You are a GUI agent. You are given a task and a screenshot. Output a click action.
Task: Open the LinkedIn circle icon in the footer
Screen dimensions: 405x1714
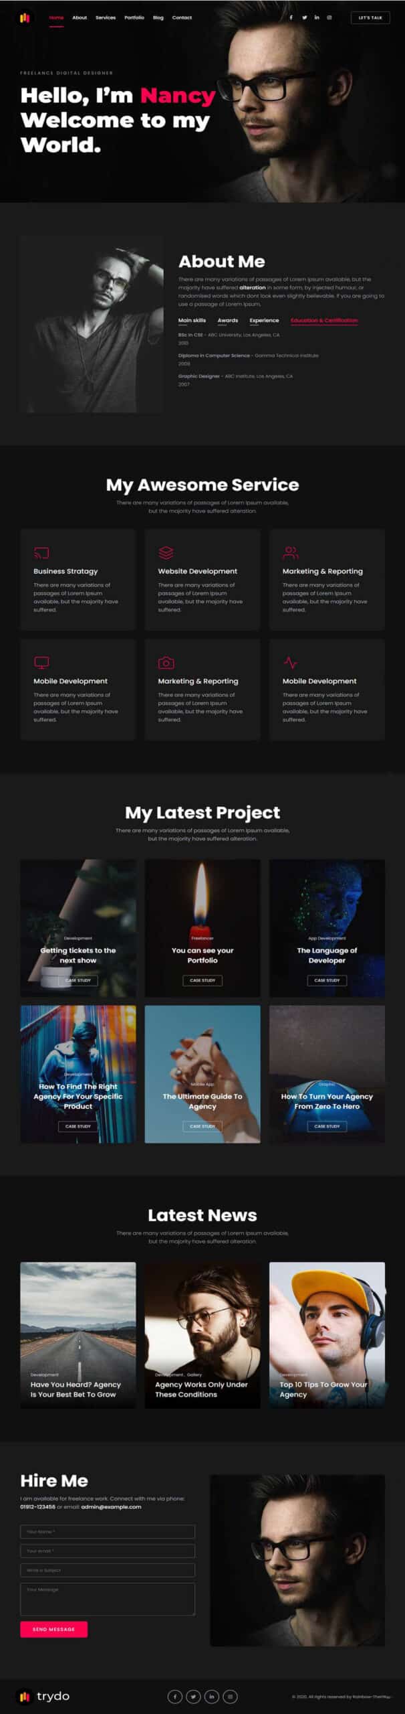pyautogui.click(x=212, y=1696)
